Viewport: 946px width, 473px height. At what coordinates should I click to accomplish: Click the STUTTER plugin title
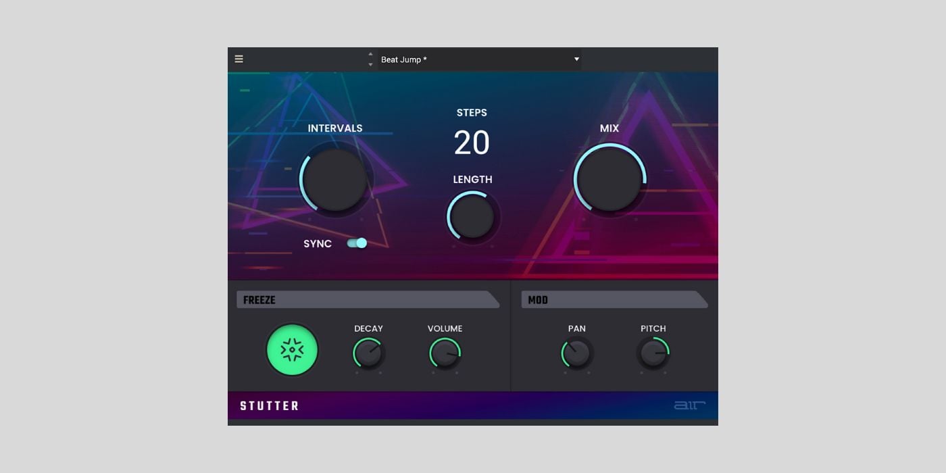[270, 406]
